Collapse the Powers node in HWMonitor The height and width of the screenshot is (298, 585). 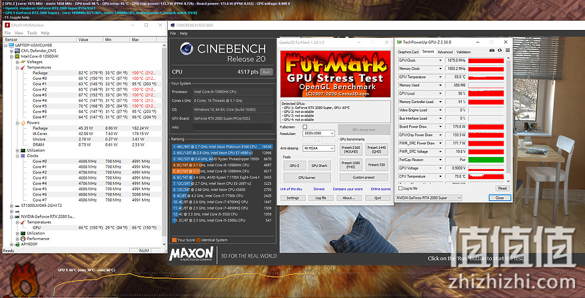tap(17, 123)
